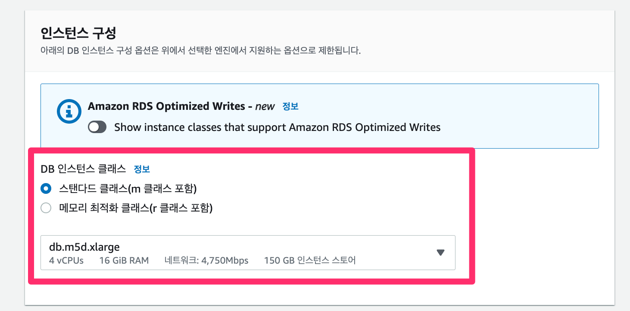Click the circular info icon in the blue banner
The height and width of the screenshot is (311, 630).
tap(69, 111)
